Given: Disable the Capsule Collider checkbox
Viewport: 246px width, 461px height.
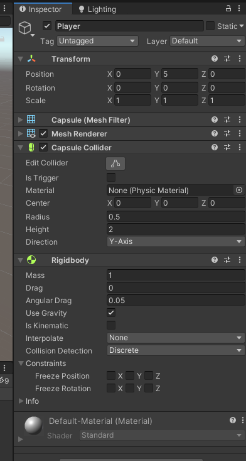Looking at the screenshot, I should pyautogui.click(x=43, y=147).
